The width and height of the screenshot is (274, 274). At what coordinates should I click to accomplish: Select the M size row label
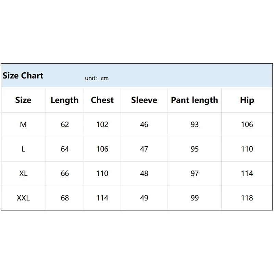pos(23,125)
